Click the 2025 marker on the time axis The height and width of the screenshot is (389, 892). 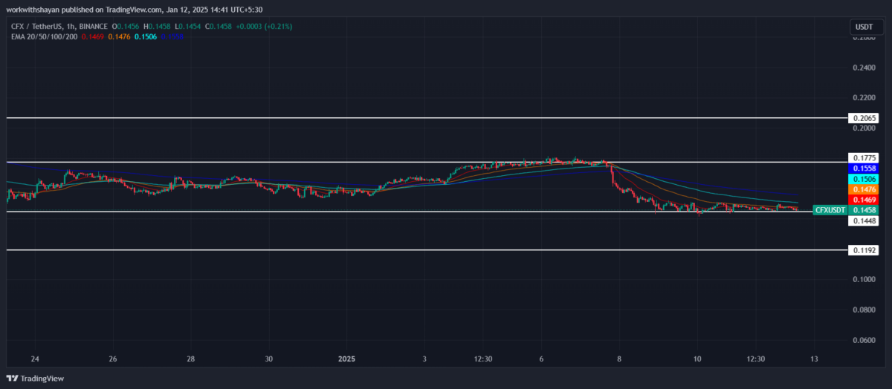point(347,359)
